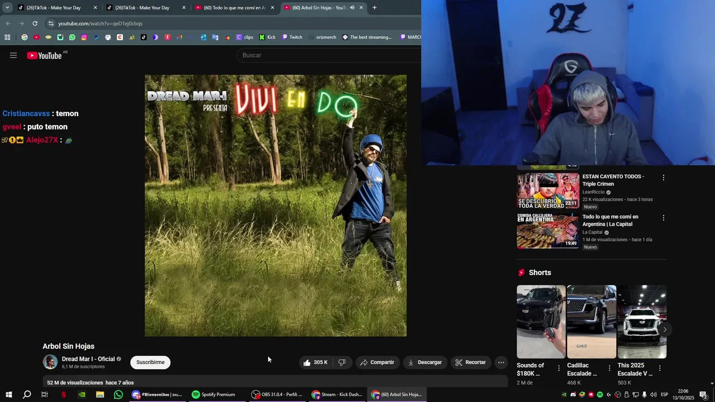
Task: Open Stream - Kick Dashboard taskbar item
Action: (337, 395)
